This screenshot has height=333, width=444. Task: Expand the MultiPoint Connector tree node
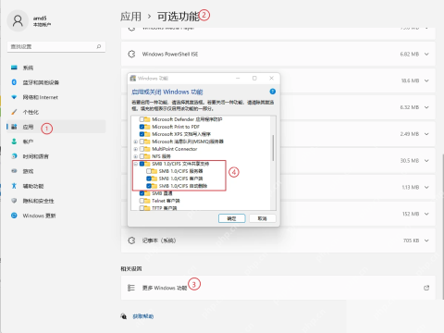click(135, 149)
